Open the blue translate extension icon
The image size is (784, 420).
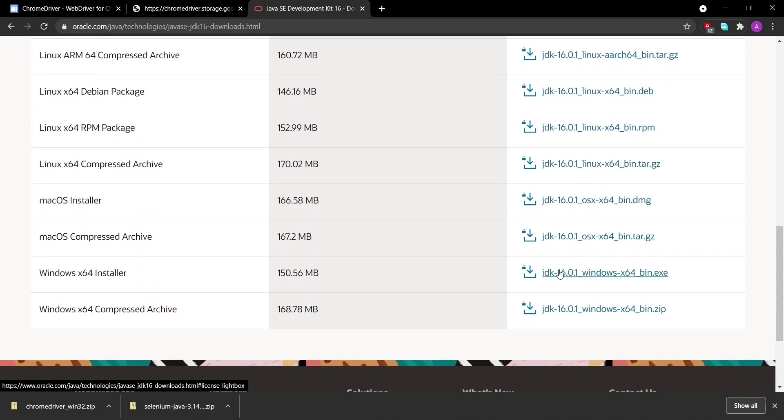[724, 27]
